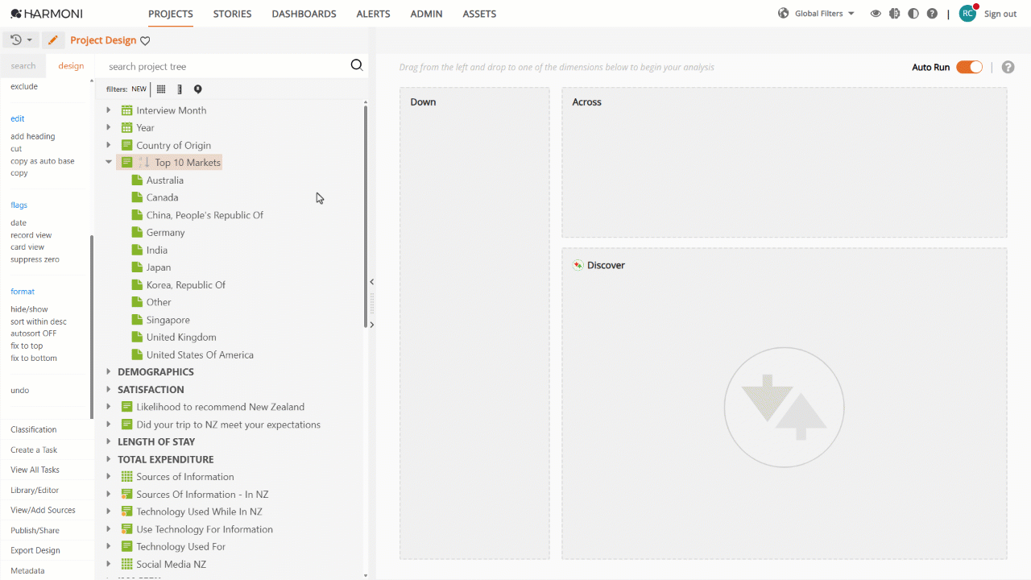Toggle suppress zero under flags

tap(35, 259)
